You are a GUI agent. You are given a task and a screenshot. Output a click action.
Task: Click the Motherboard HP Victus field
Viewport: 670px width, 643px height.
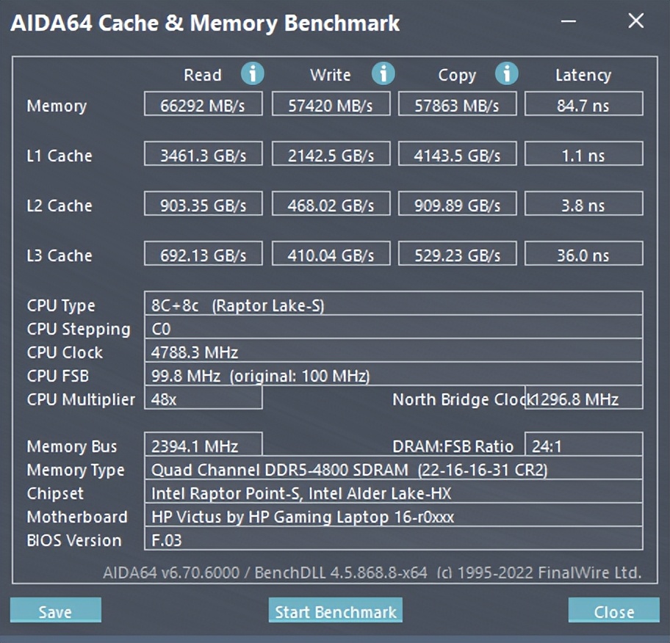click(x=393, y=515)
